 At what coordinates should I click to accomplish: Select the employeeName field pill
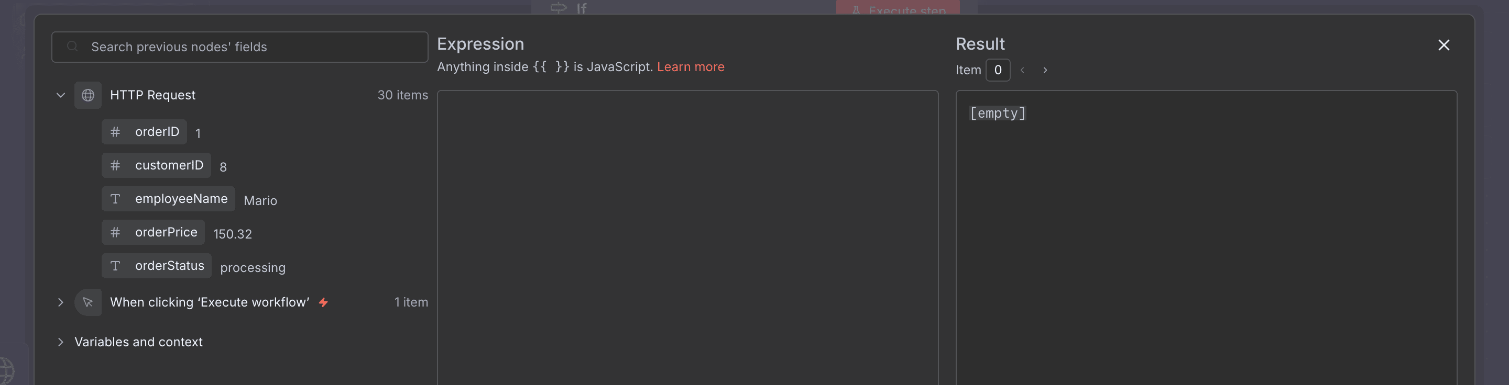(x=168, y=199)
